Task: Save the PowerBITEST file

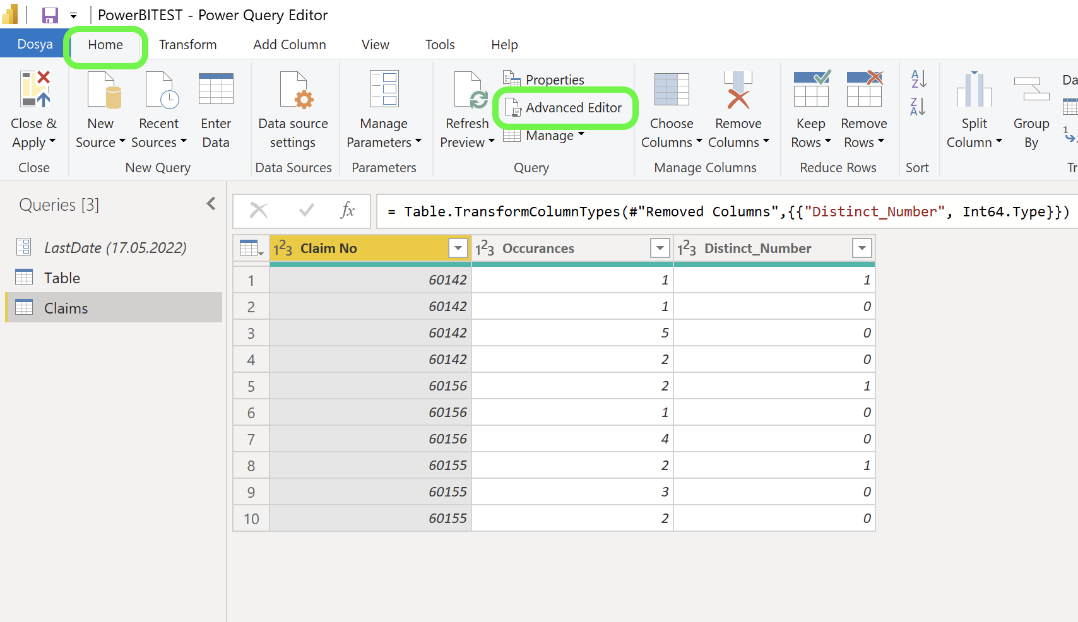Action: [50, 15]
